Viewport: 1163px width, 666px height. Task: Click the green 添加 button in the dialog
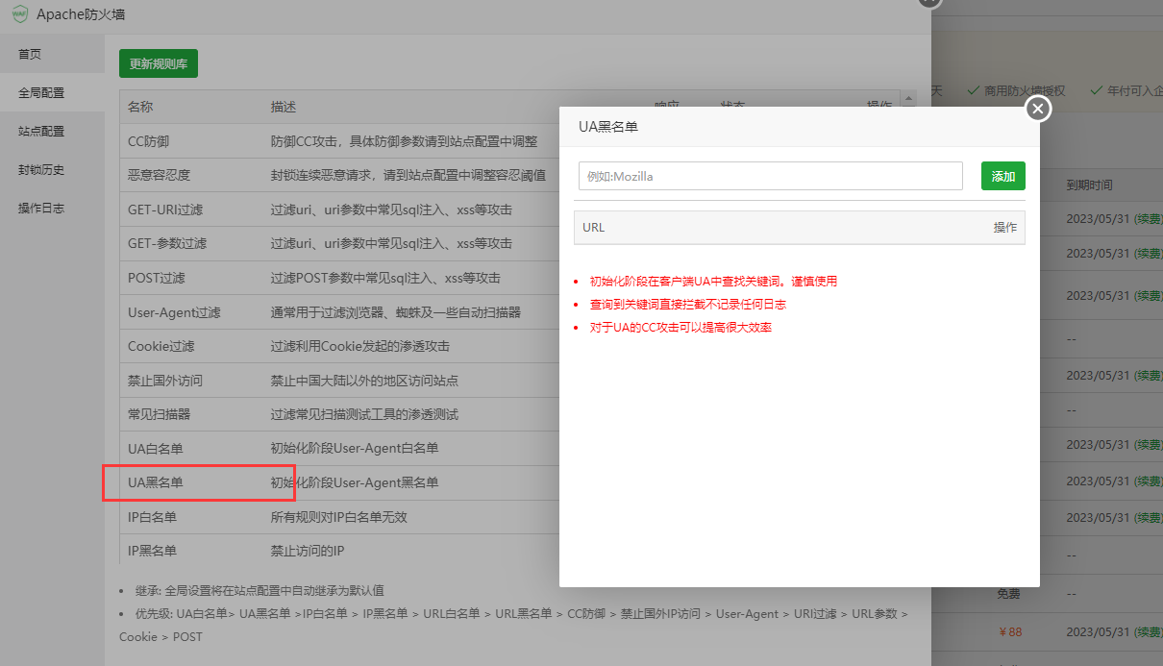(x=1003, y=176)
